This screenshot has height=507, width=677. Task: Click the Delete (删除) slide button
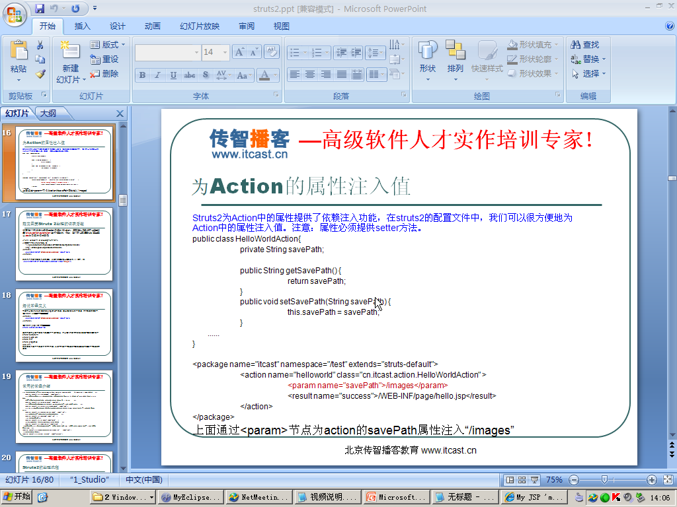tap(104, 74)
